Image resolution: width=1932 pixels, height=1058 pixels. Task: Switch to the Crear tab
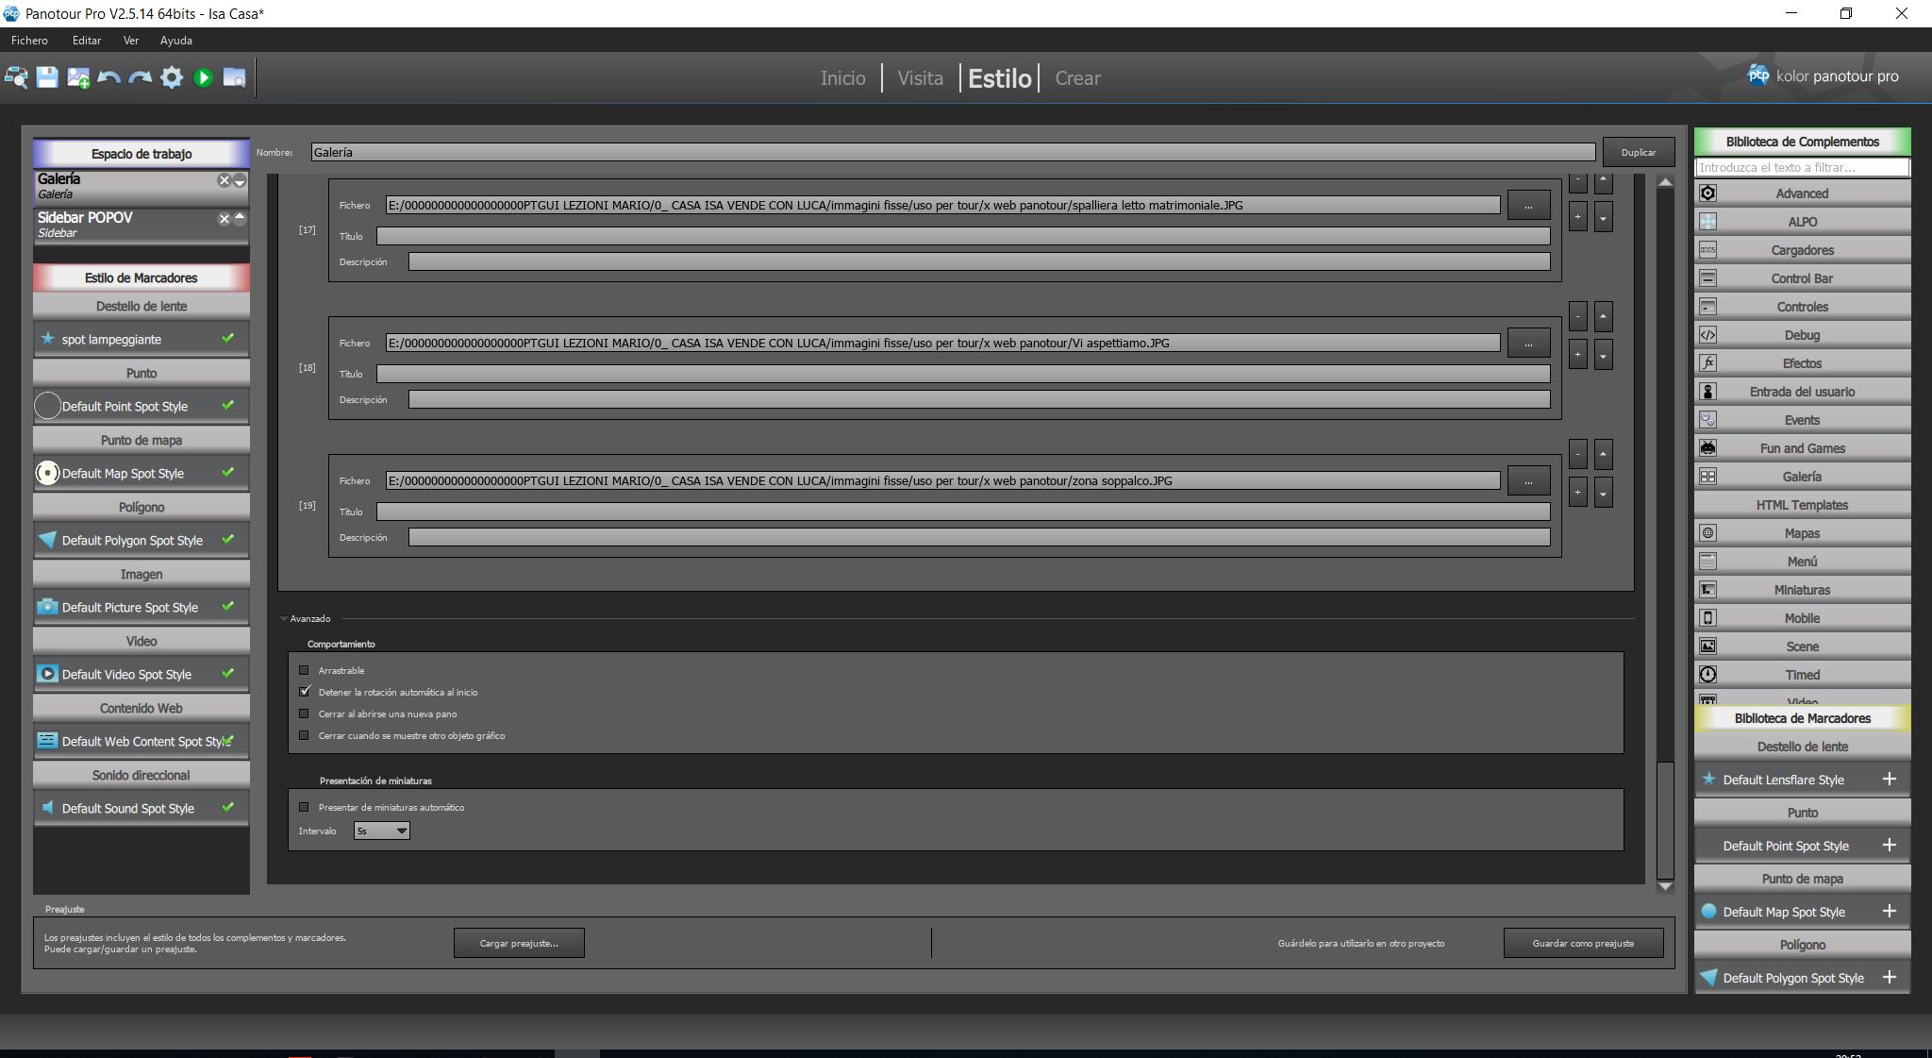point(1077,78)
